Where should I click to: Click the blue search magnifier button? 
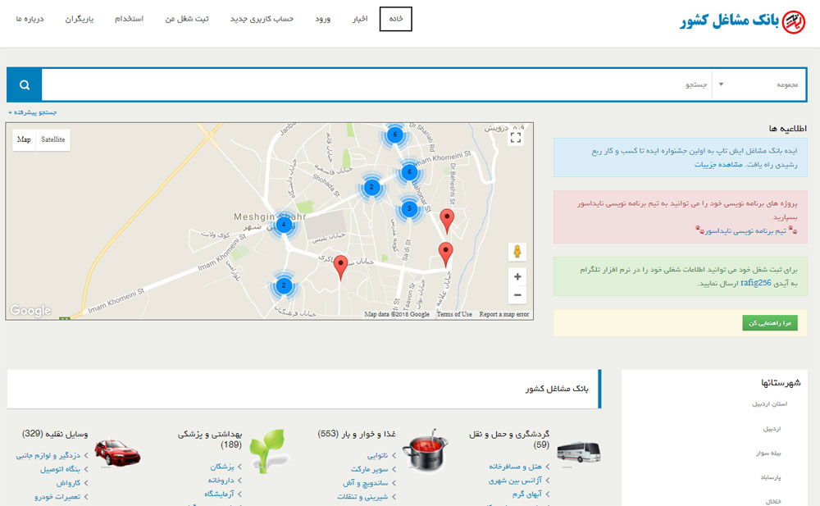25,84
